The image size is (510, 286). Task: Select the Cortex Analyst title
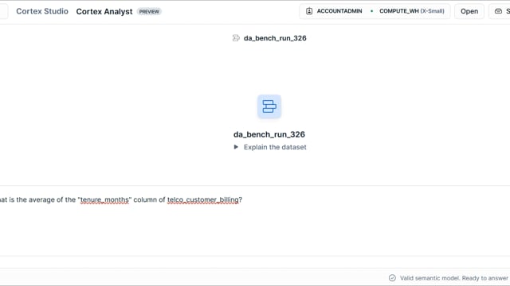click(104, 11)
